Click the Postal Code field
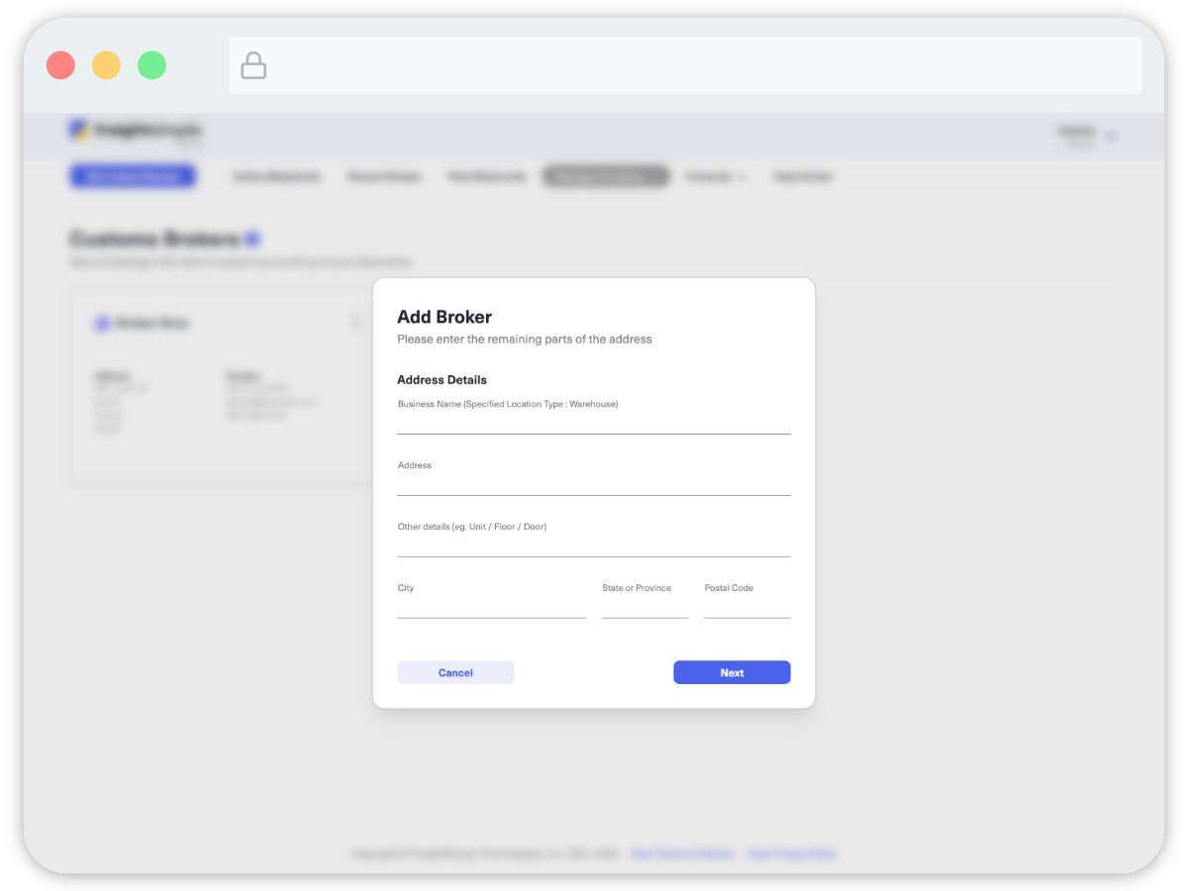1188x891 pixels. (746, 607)
